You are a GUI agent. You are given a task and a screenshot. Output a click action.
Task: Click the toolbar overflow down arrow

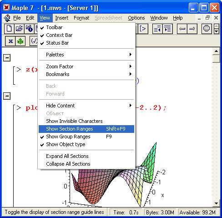point(217,31)
